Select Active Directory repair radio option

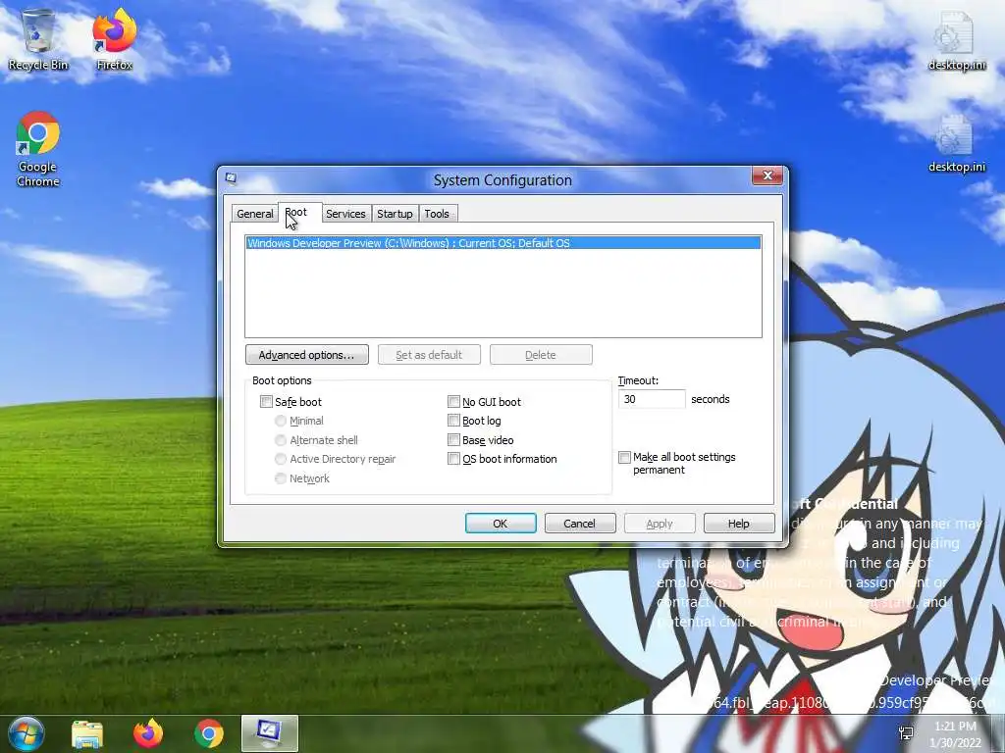(x=280, y=459)
